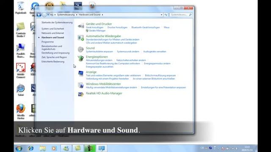This screenshot has width=271, height=152.
Task: Click the Anzeige heading link
Action: click(91, 72)
